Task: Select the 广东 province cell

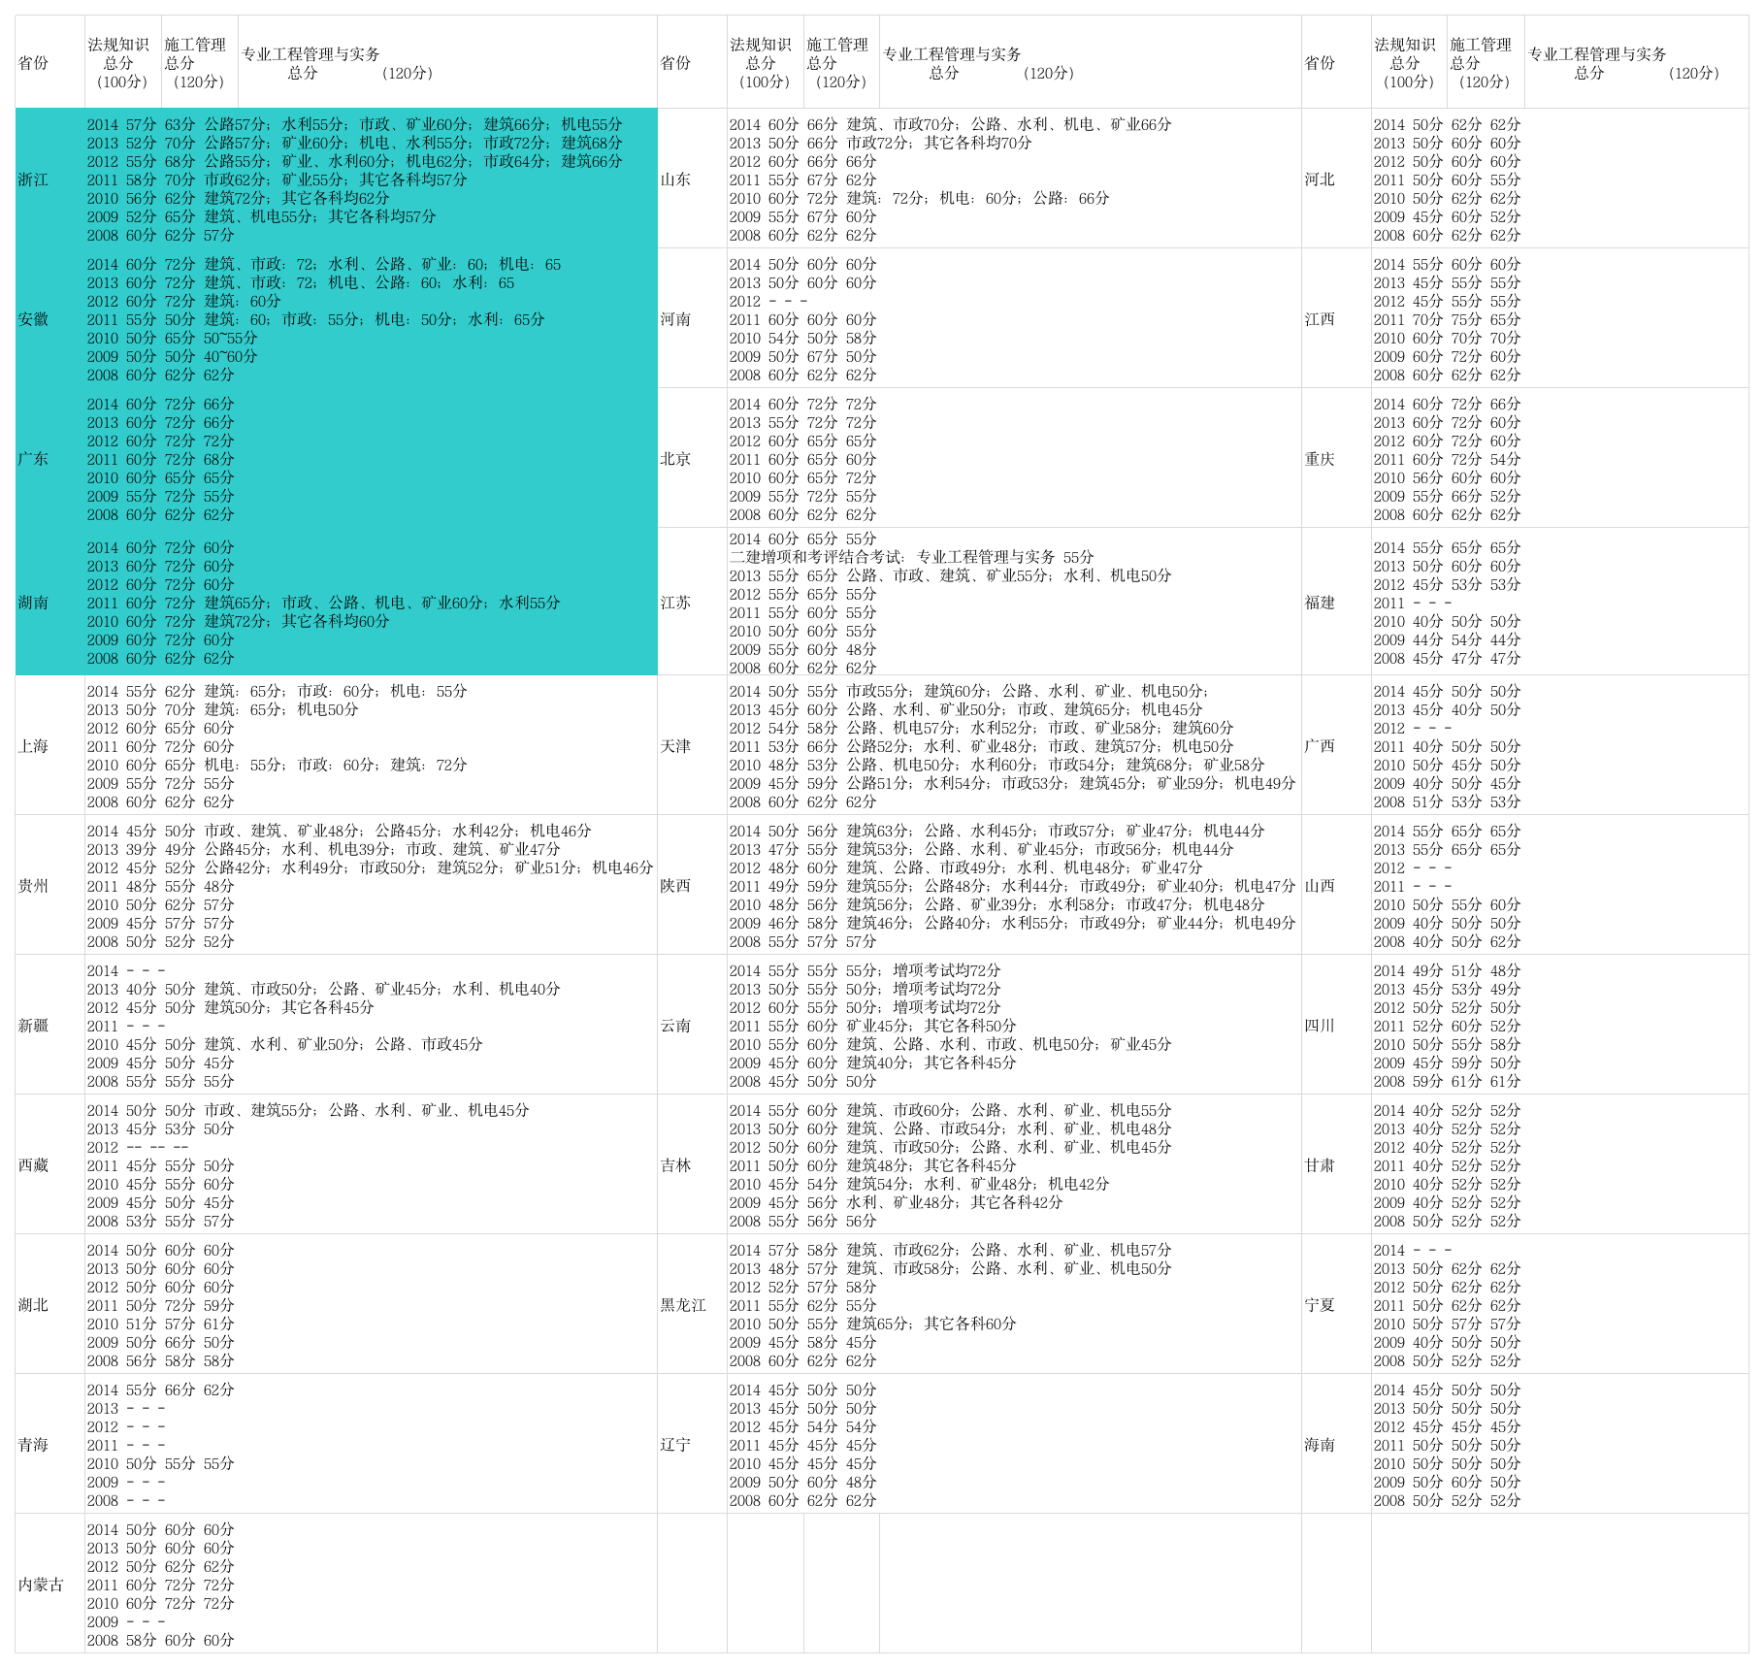Action: pyautogui.click(x=49, y=459)
